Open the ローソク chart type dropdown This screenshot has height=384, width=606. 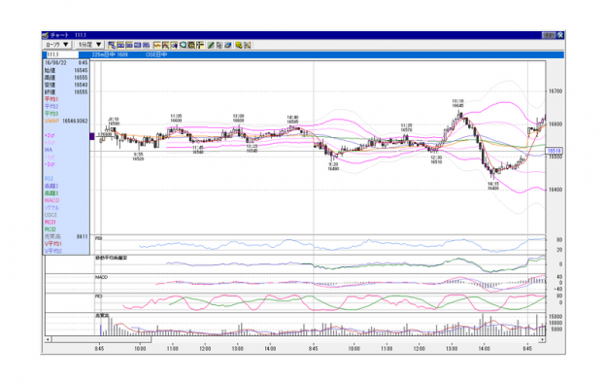[56, 45]
